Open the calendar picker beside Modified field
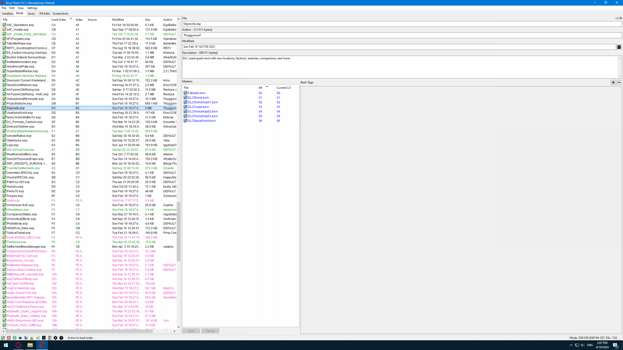Screen dimensions: 623x350 tap(619, 47)
